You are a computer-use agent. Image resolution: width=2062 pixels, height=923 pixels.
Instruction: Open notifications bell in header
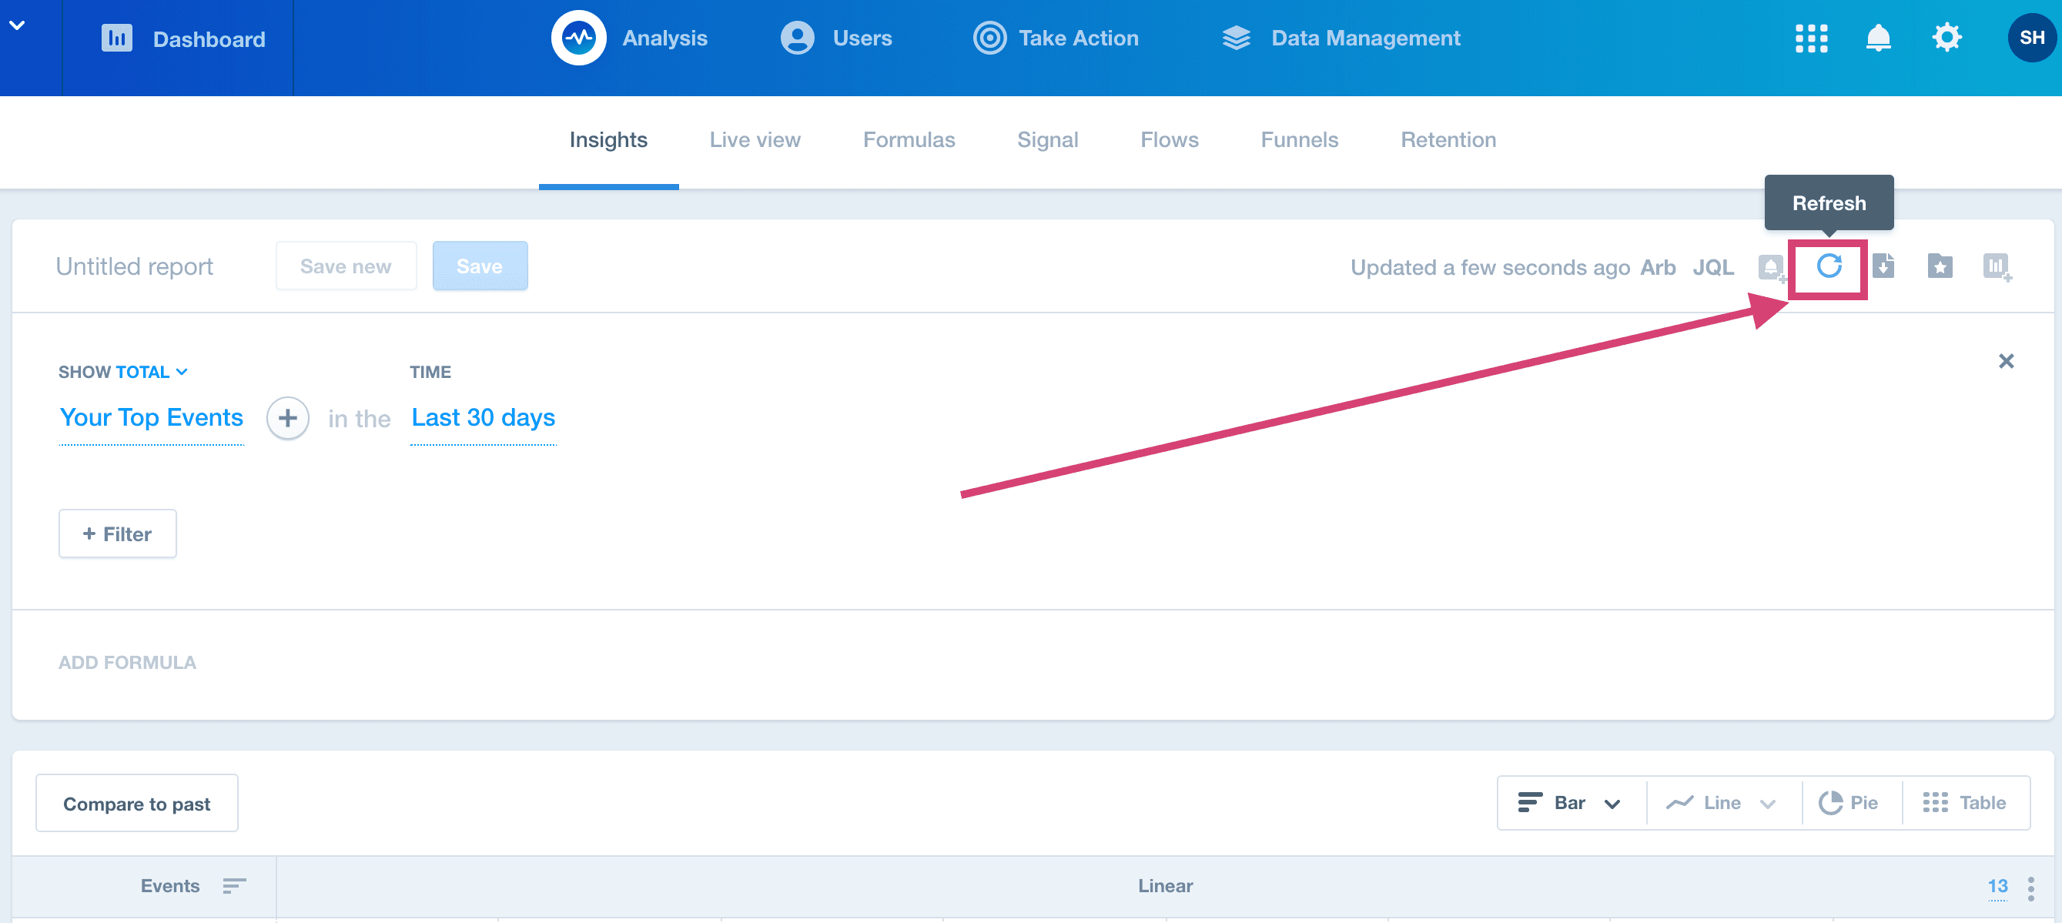[x=1878, y=38]
